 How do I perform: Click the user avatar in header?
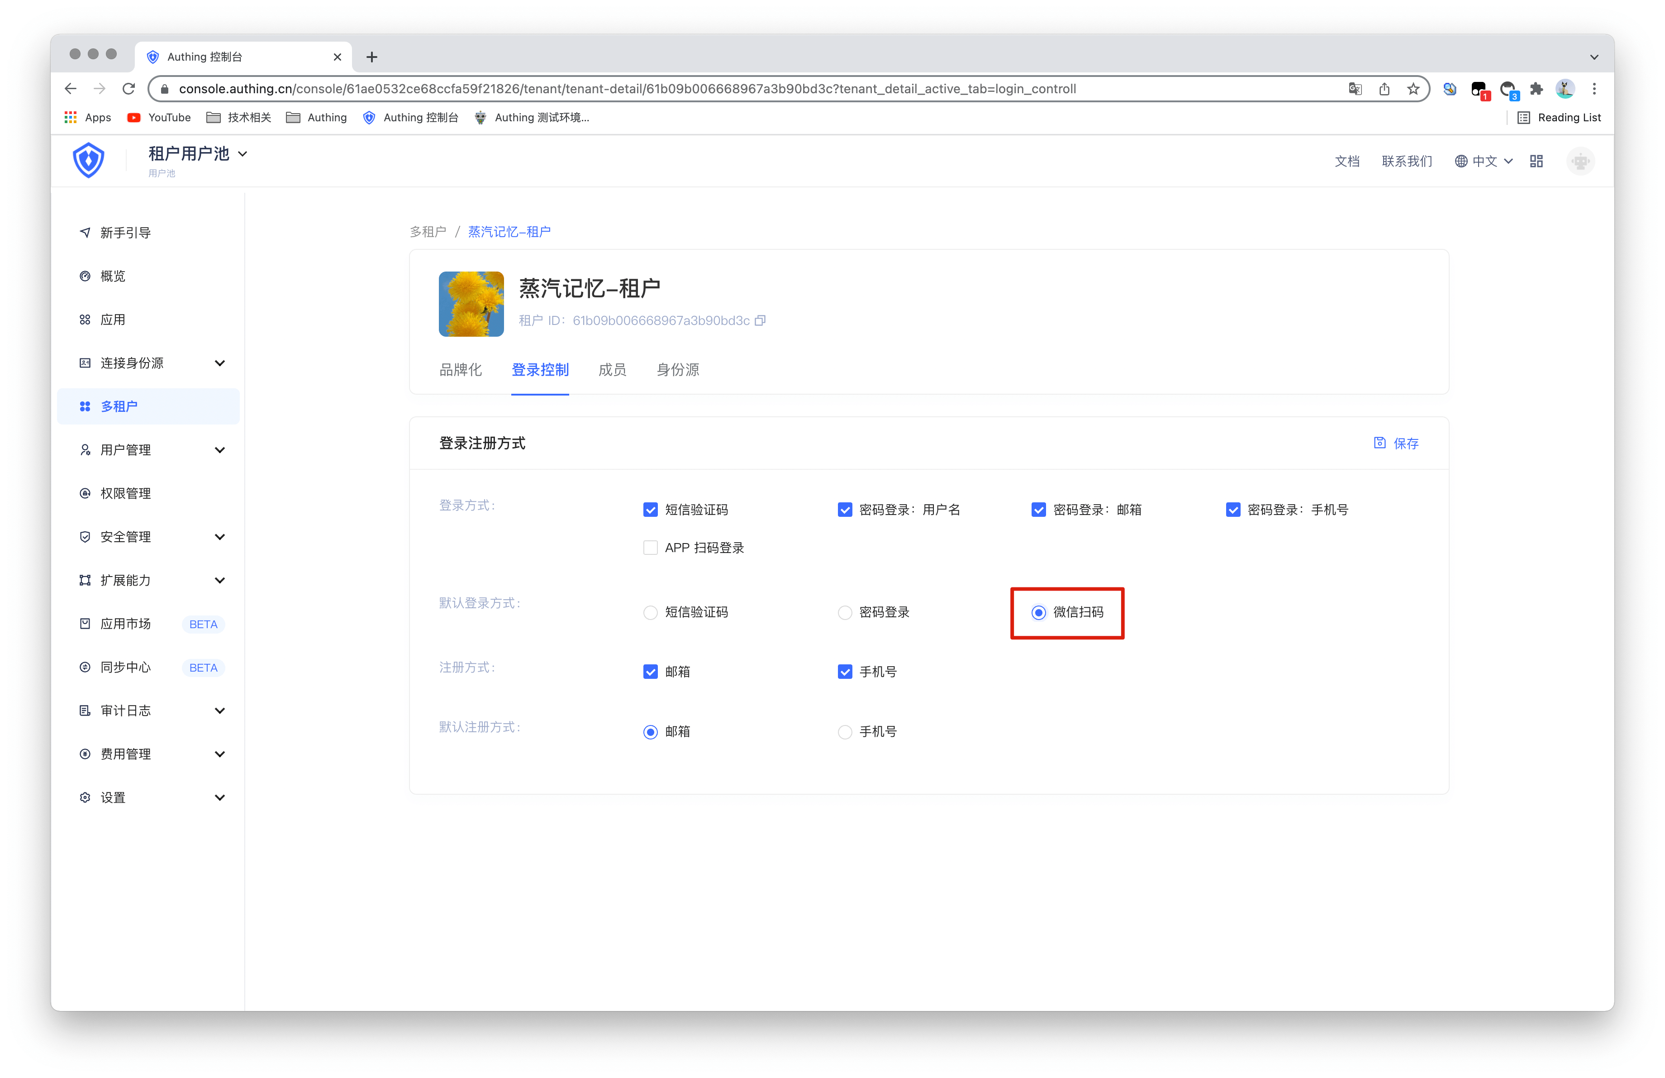[1579, 162]
